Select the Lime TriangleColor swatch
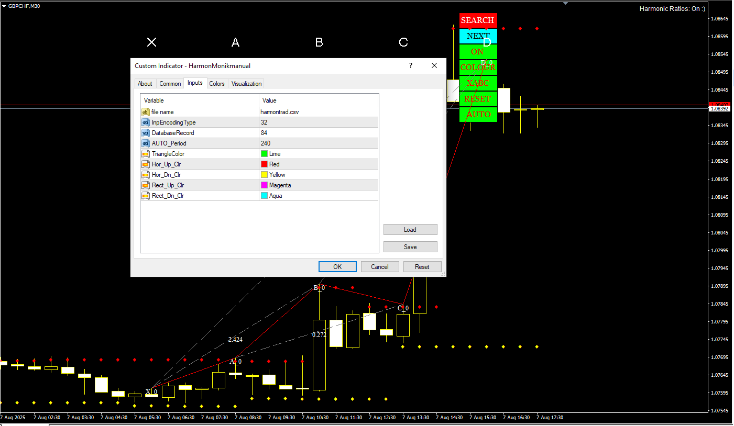 [264, 154]
